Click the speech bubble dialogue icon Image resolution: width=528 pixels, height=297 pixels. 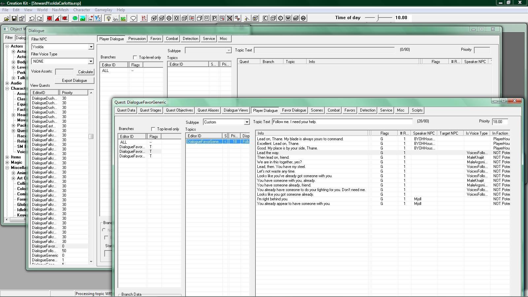pos(133,18)
